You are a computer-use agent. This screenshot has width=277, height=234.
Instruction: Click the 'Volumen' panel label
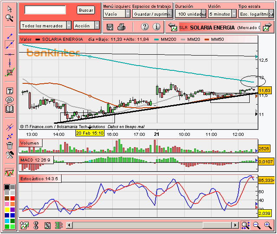coord(29,143)
